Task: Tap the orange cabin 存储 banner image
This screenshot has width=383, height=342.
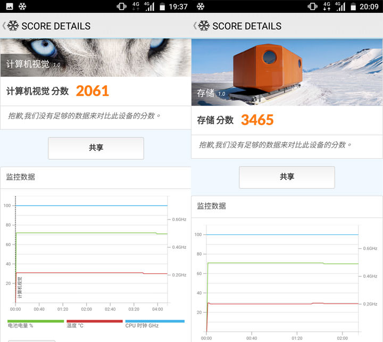Action: tap(287, 72)
